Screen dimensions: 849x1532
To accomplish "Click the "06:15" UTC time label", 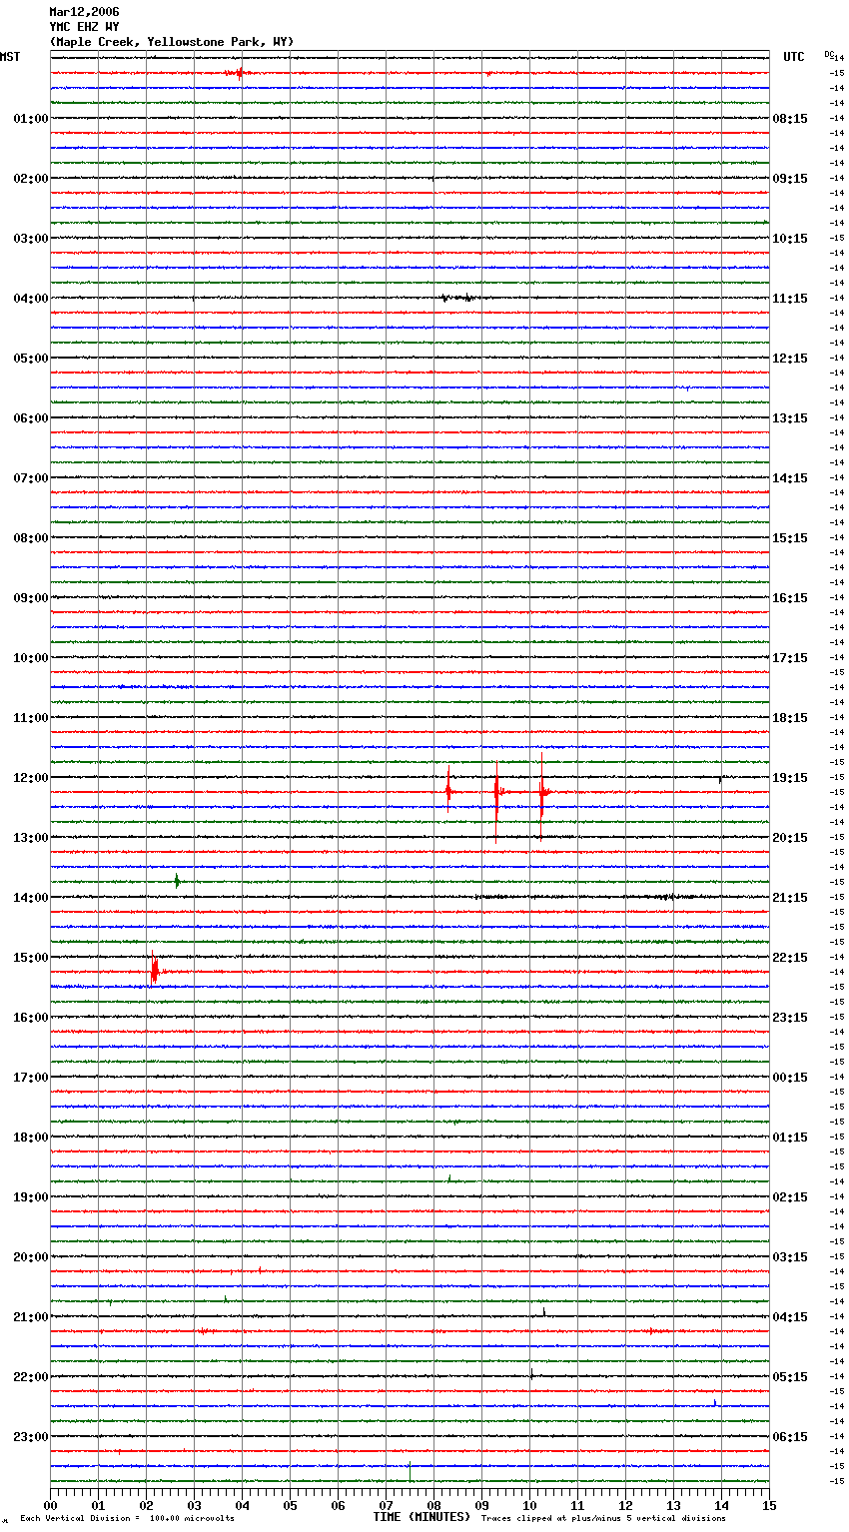I will tap(790, 1437).
